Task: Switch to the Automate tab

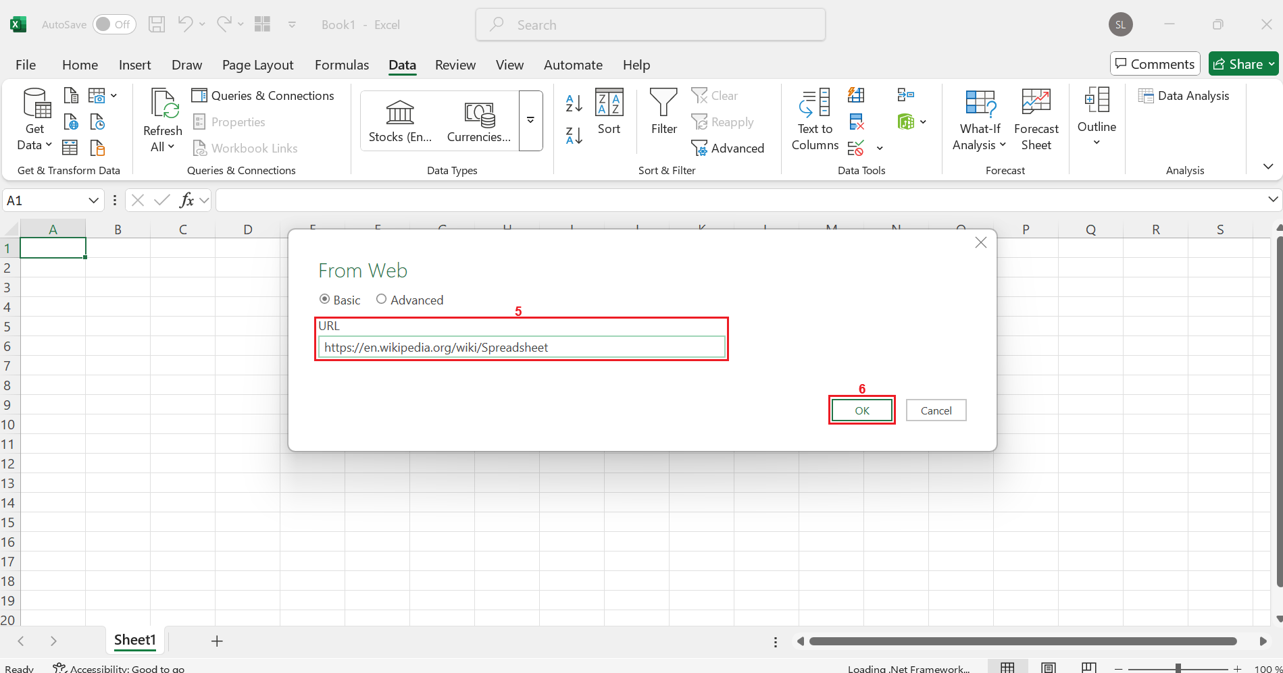Action: [x=573, y=65]
